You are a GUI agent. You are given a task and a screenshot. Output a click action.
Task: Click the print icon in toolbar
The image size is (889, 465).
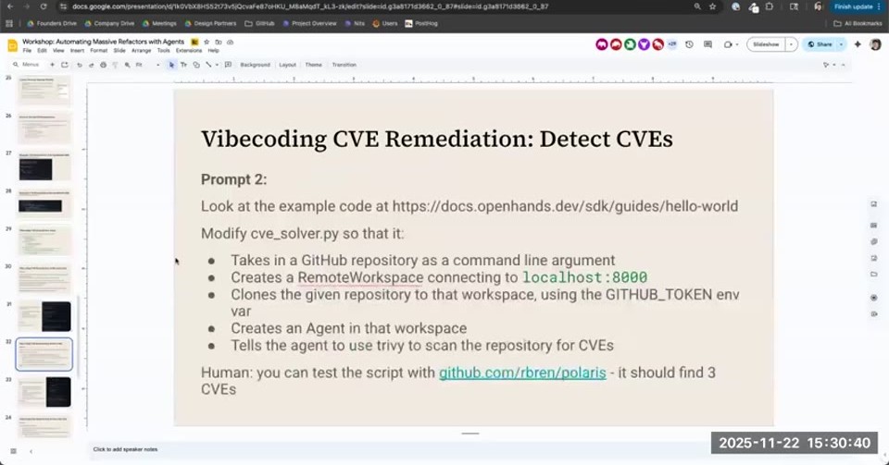[x=103, y=65]
